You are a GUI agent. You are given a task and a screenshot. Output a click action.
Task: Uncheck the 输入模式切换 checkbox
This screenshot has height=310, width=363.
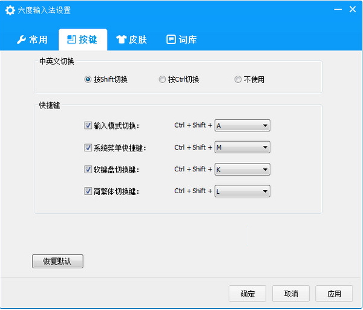(x=88, y=126)
